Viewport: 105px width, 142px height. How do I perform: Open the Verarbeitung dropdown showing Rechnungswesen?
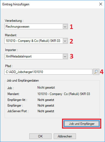(36, 27)
